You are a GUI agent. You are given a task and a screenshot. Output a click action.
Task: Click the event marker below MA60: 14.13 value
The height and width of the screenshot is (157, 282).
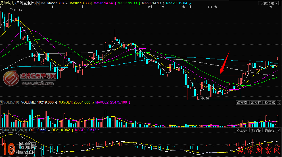[150, 7]
